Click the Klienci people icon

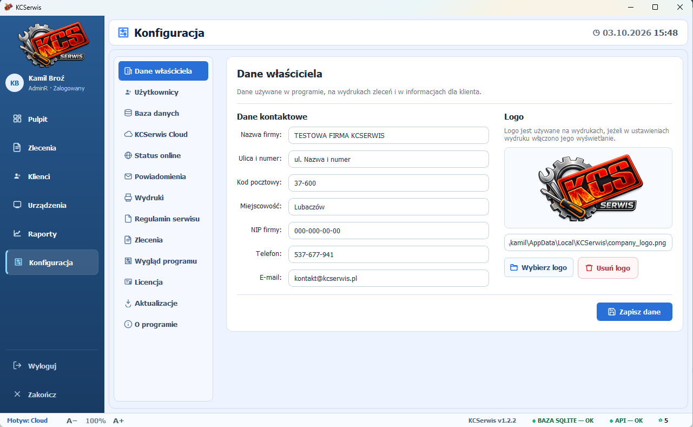pyautogui.click(x=17, y=176)
